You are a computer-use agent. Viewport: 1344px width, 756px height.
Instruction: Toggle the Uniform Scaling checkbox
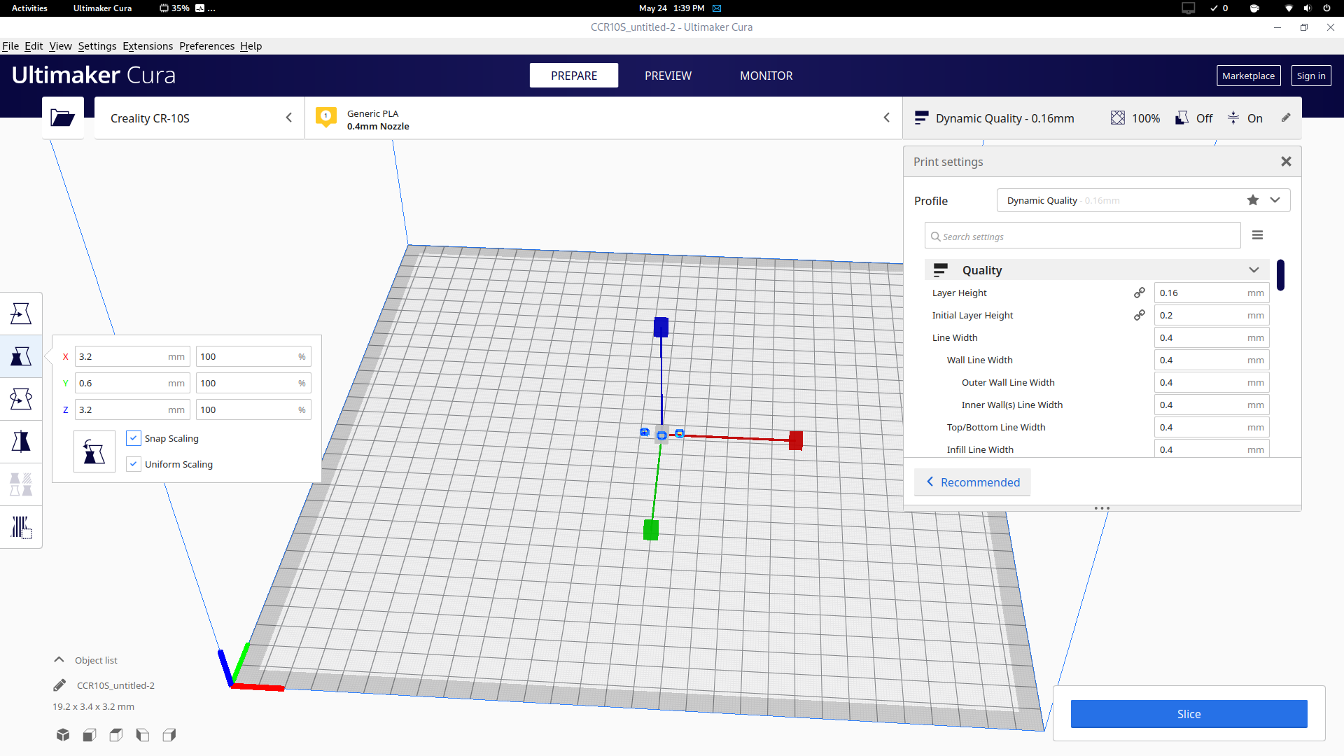134,464
